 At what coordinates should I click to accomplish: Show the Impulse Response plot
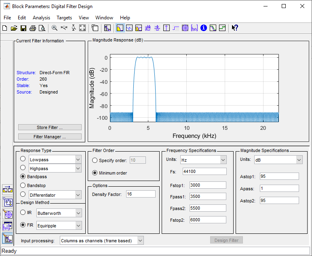tap(167, 28)
